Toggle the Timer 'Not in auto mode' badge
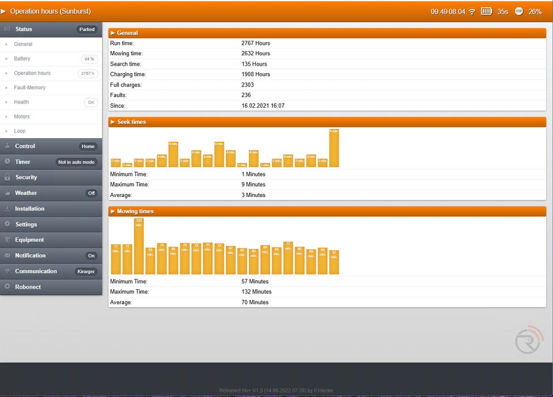Image resolution: width=553 pixels, height=397 pixels. coord(76,162)
